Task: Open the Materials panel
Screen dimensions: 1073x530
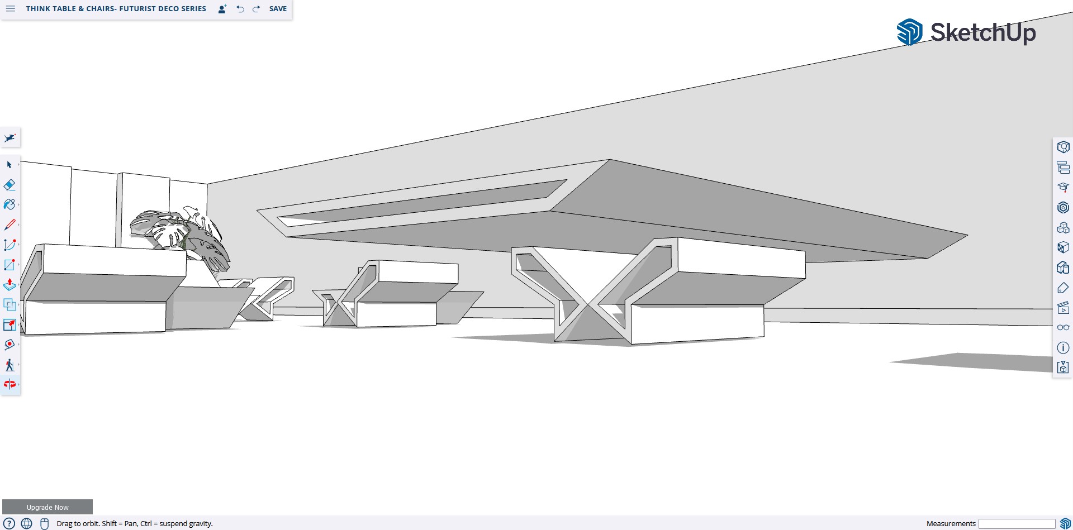Action: (x=1063, y=247)
